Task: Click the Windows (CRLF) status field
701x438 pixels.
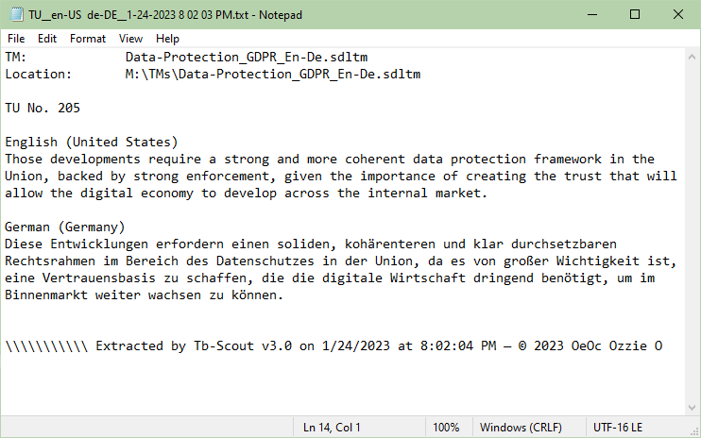Action: pos(521,428)
